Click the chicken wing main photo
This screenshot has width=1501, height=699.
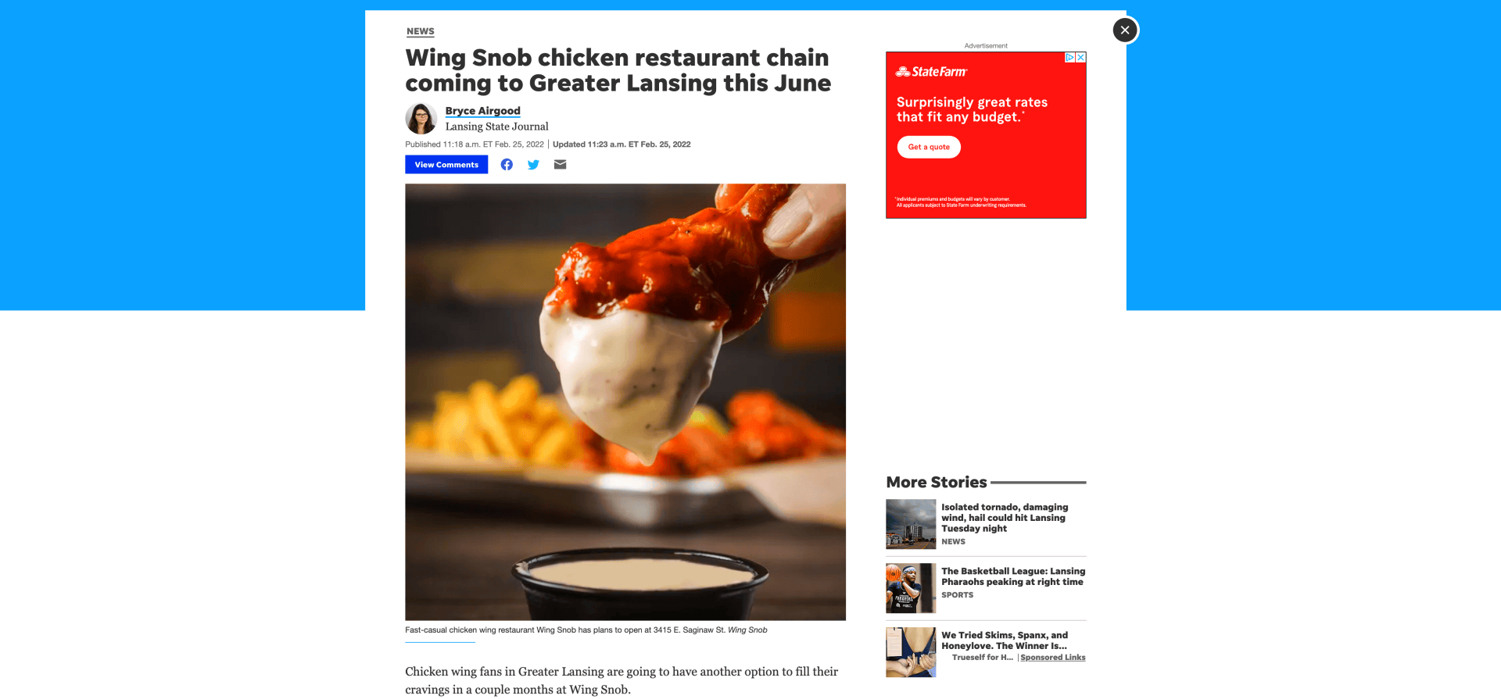click(625, 402)
